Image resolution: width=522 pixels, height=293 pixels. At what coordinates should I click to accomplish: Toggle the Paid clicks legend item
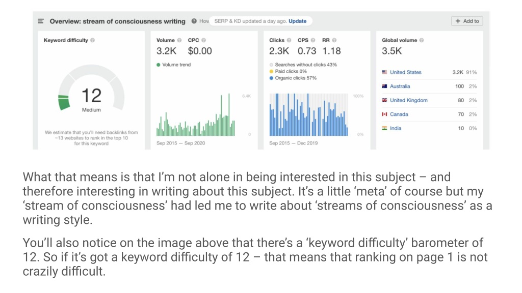point(288,71)
